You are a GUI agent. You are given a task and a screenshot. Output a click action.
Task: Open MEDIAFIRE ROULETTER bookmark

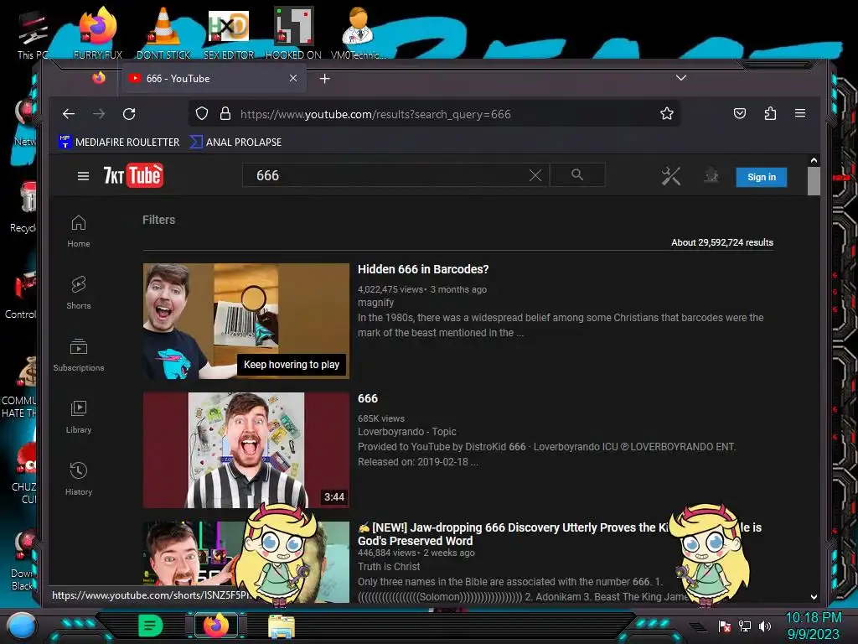coord(119,142)
